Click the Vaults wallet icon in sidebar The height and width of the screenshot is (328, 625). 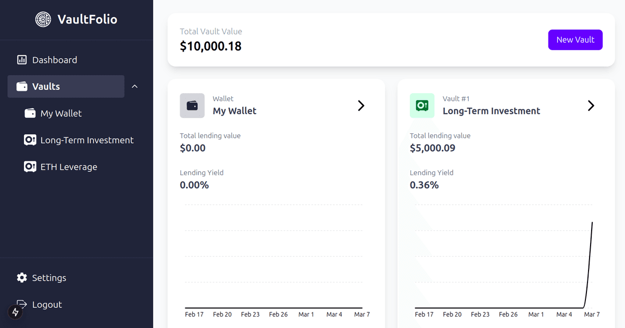tap(22, 86)
